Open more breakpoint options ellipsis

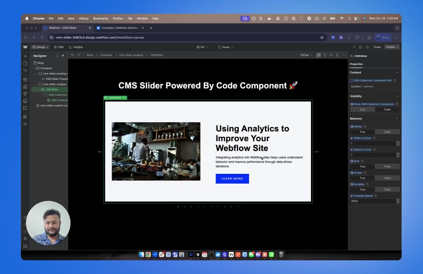click(344, 55)
